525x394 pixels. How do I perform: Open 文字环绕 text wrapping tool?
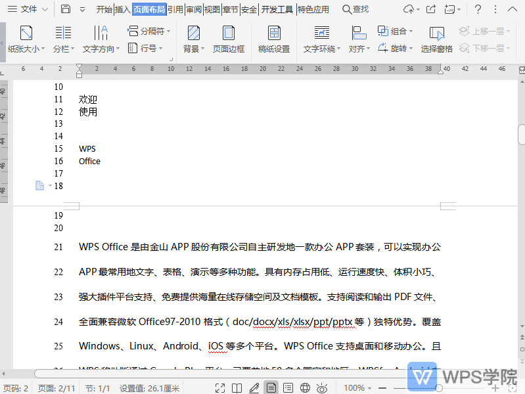click(x=321, y=39)
